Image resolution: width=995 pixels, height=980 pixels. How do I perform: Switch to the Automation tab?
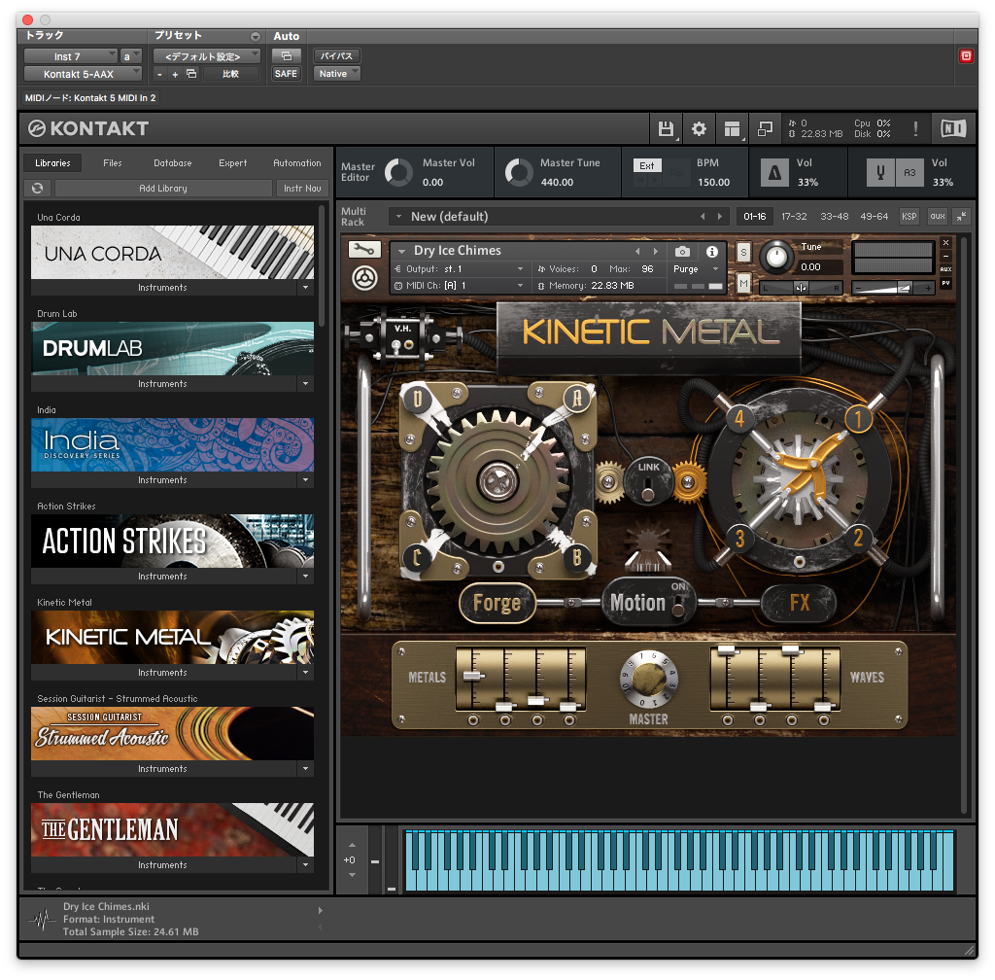(x=297, y=163)
